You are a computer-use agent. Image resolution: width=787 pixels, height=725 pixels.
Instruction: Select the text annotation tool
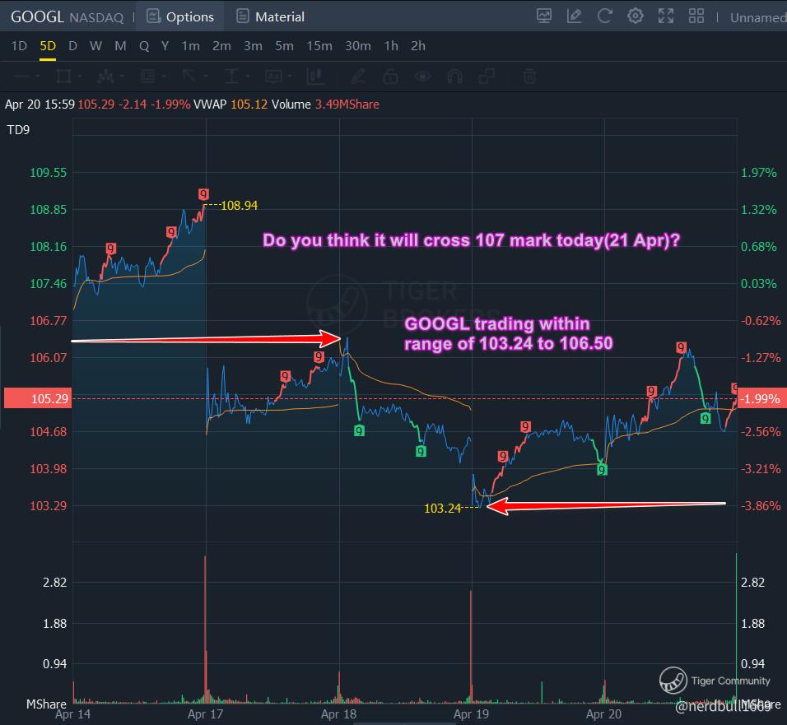point(231,77)
